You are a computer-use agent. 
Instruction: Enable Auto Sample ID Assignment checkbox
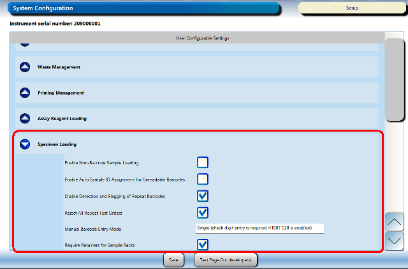coord(203,179)
